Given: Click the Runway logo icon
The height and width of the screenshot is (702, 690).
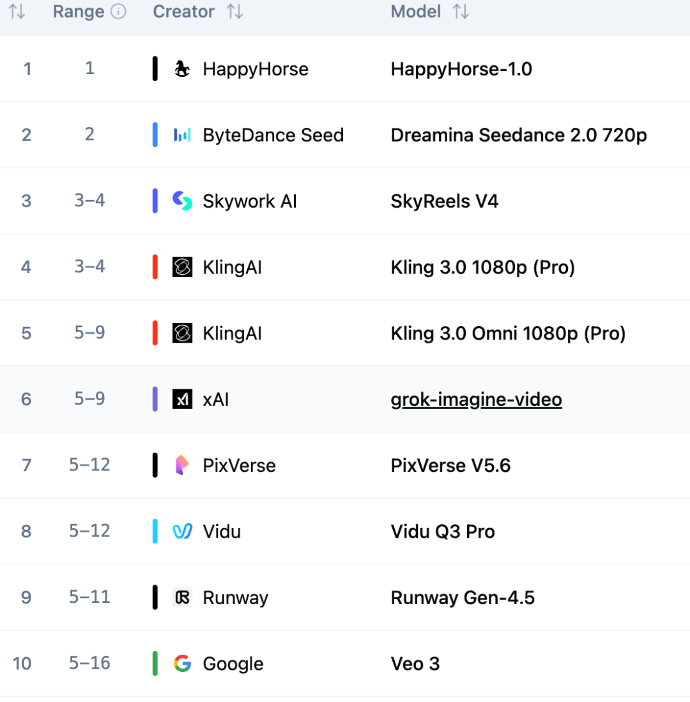Looking at the screenshot, I should (x=182, y=598).
